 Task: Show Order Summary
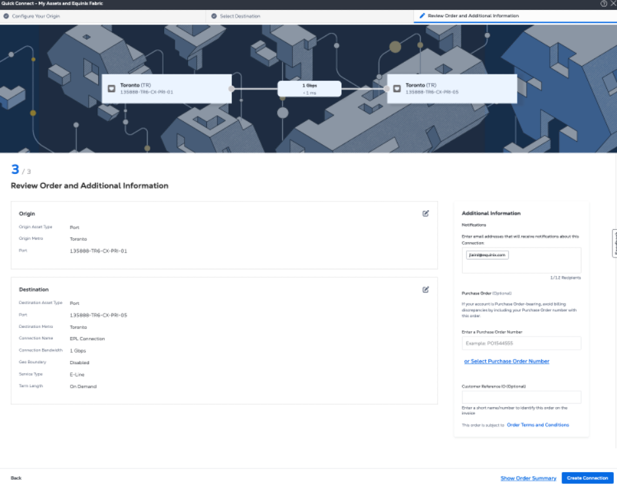click(528, 478)
